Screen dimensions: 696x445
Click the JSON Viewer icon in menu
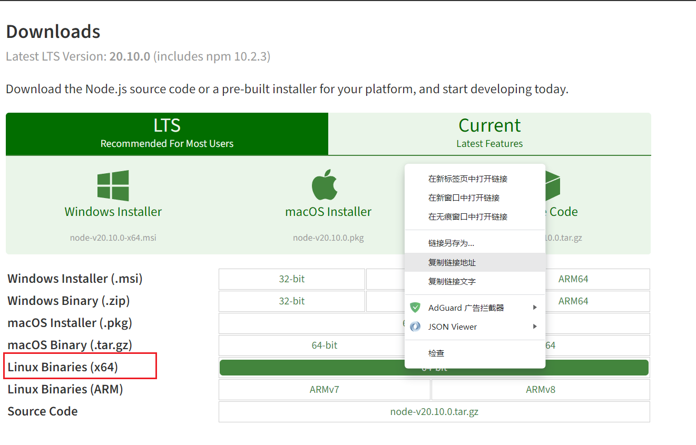click(x=415, y=327)
